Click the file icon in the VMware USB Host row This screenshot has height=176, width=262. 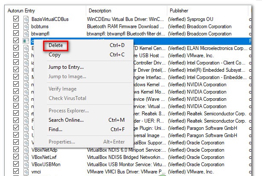[26, 56]
